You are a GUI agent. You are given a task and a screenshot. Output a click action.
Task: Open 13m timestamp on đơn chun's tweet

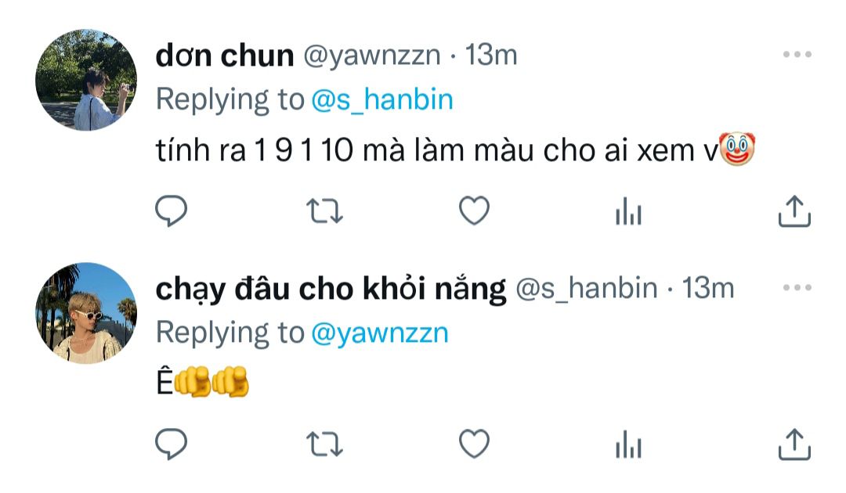491,55
